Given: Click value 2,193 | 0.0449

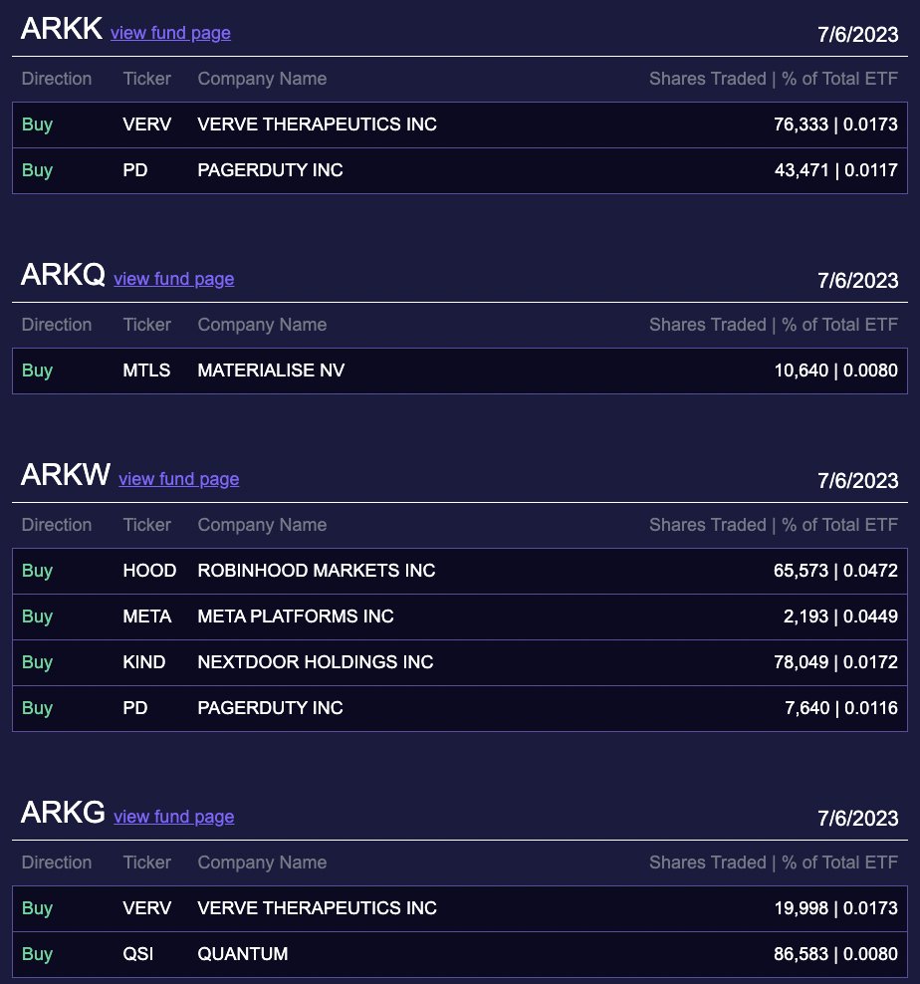Looking at the screenshot, I should [x=840, y=616].
